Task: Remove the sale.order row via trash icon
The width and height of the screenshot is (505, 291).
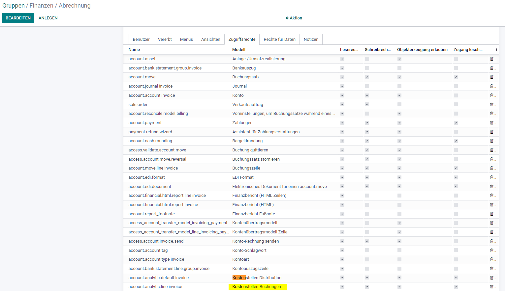Action: [x=492, y=104]
